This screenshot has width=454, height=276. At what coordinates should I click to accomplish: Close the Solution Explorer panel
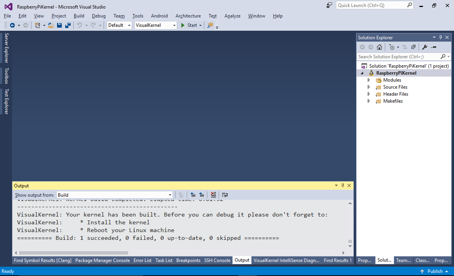point(447,37)
